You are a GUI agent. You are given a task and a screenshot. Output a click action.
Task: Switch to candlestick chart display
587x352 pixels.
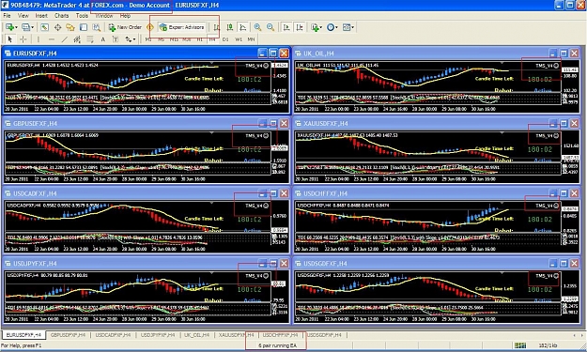coord(230,27)
